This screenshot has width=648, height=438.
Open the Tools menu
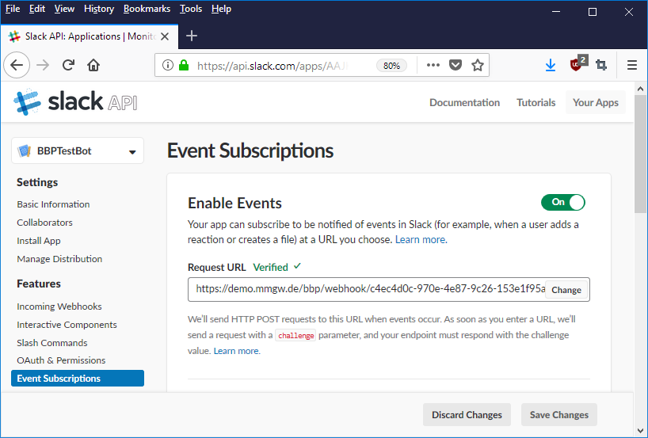coord(190,9)
